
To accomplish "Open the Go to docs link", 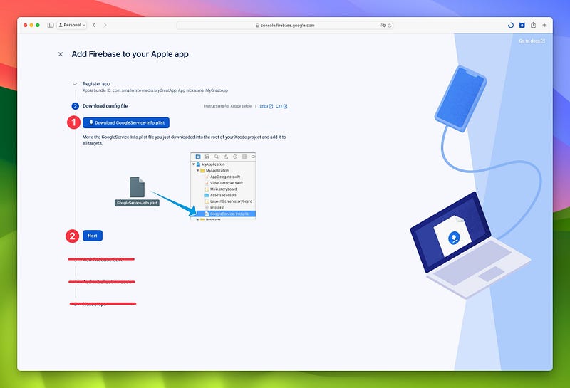I will [x=532, y=41].
